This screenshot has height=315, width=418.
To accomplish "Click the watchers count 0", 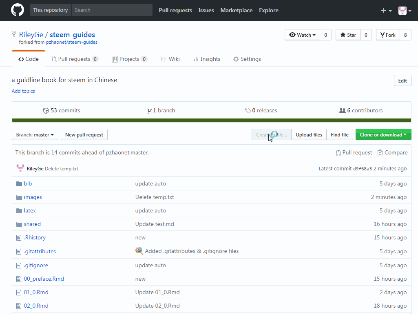I will coord(325,35).
